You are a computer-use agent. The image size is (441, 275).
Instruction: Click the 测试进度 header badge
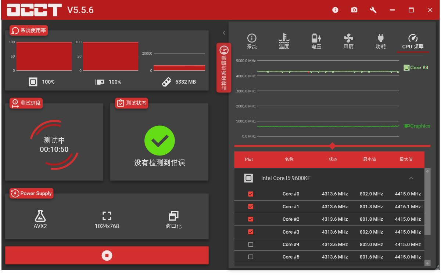(x=26, y=103)
